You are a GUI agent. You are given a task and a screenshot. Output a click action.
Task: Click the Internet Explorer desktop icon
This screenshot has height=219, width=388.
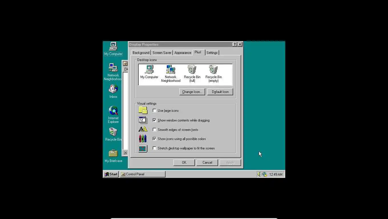pyautogui.click(x=113, y=115)
